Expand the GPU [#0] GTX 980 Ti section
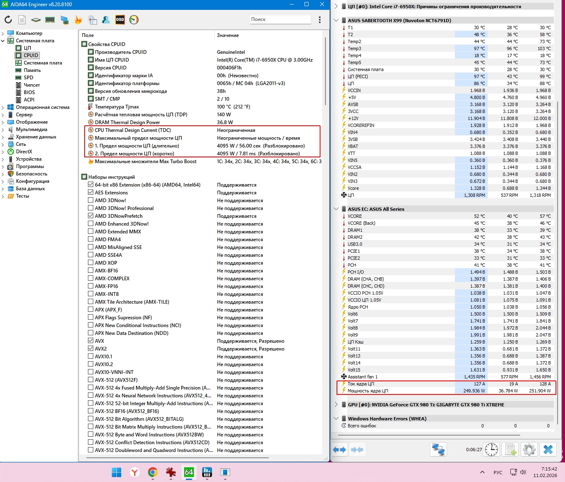Viewport: 565px width, 482px height. point(336,404)
